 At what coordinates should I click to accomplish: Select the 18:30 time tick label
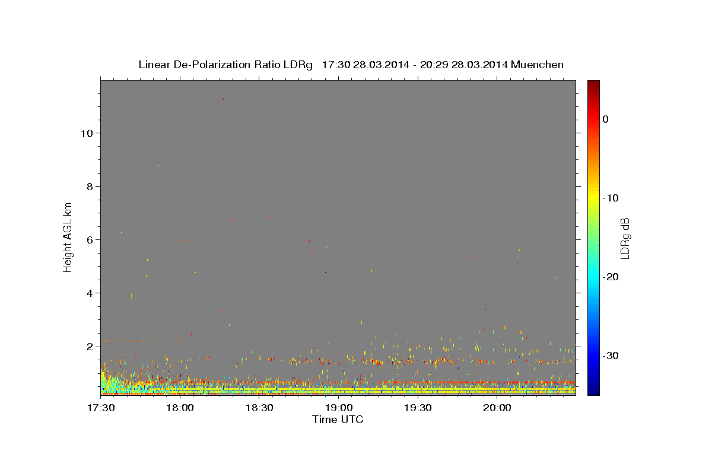259,408
